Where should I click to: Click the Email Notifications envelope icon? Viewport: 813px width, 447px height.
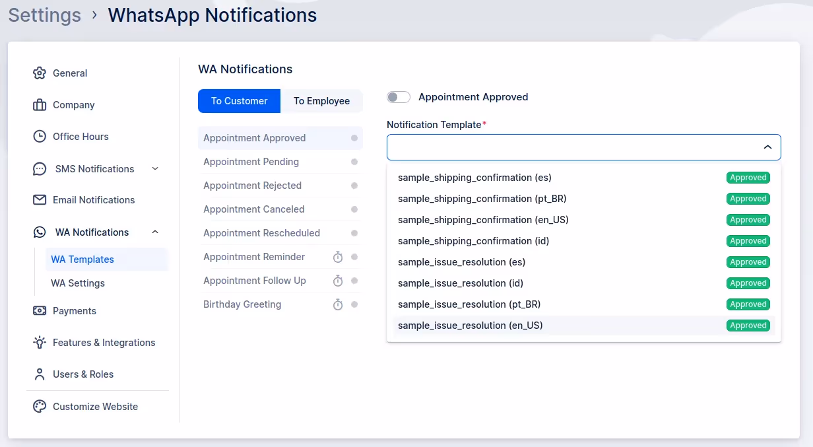(40, 200)
